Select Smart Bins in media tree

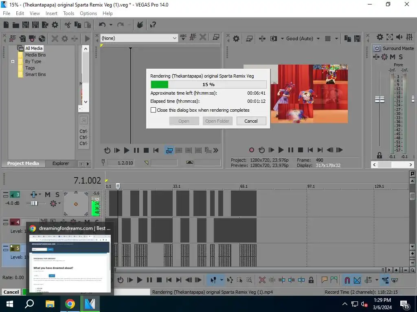point(35,74)
